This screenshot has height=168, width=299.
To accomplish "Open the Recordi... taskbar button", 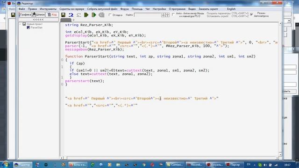I will coord(195,165).
